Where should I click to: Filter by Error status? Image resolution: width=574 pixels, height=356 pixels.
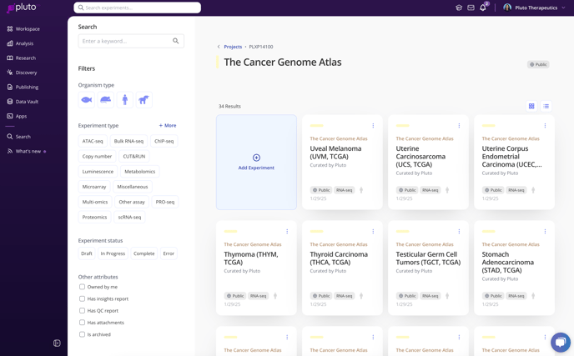(x=169, y=253)
